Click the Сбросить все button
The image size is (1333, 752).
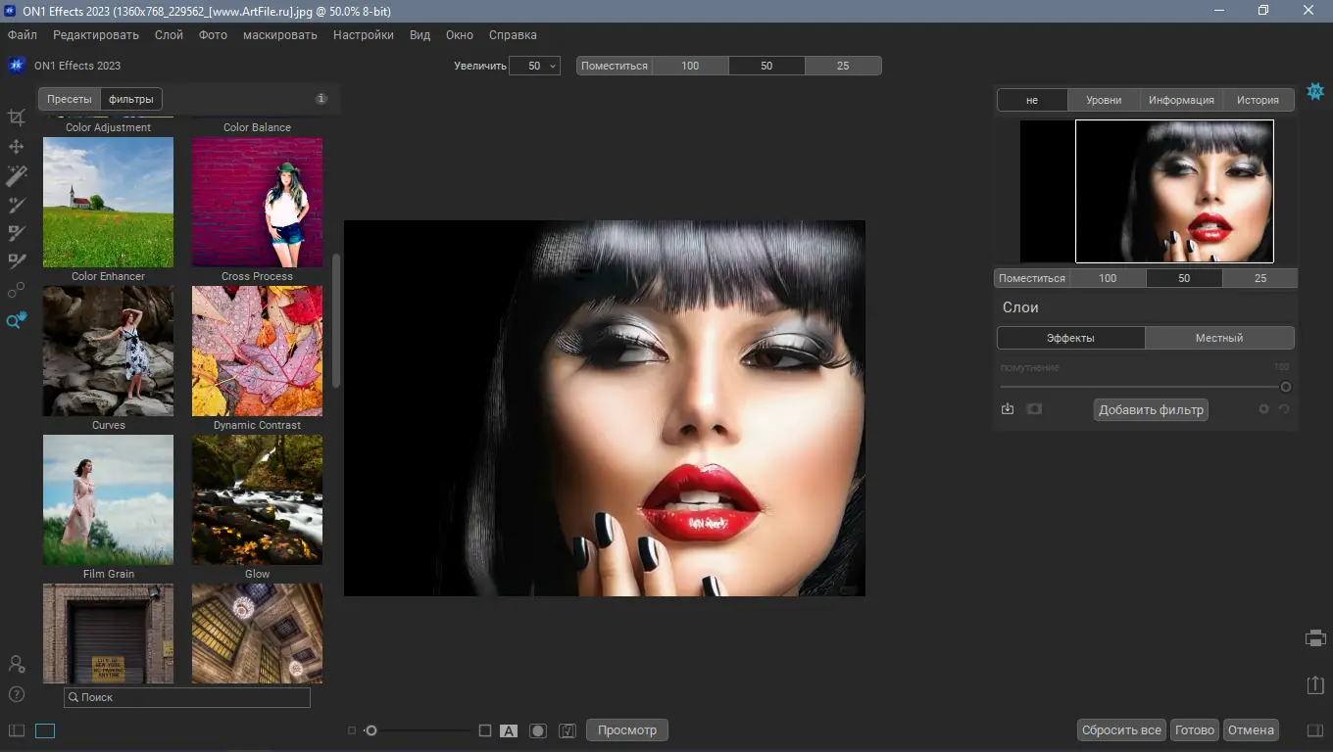(x=1121, y=730)
